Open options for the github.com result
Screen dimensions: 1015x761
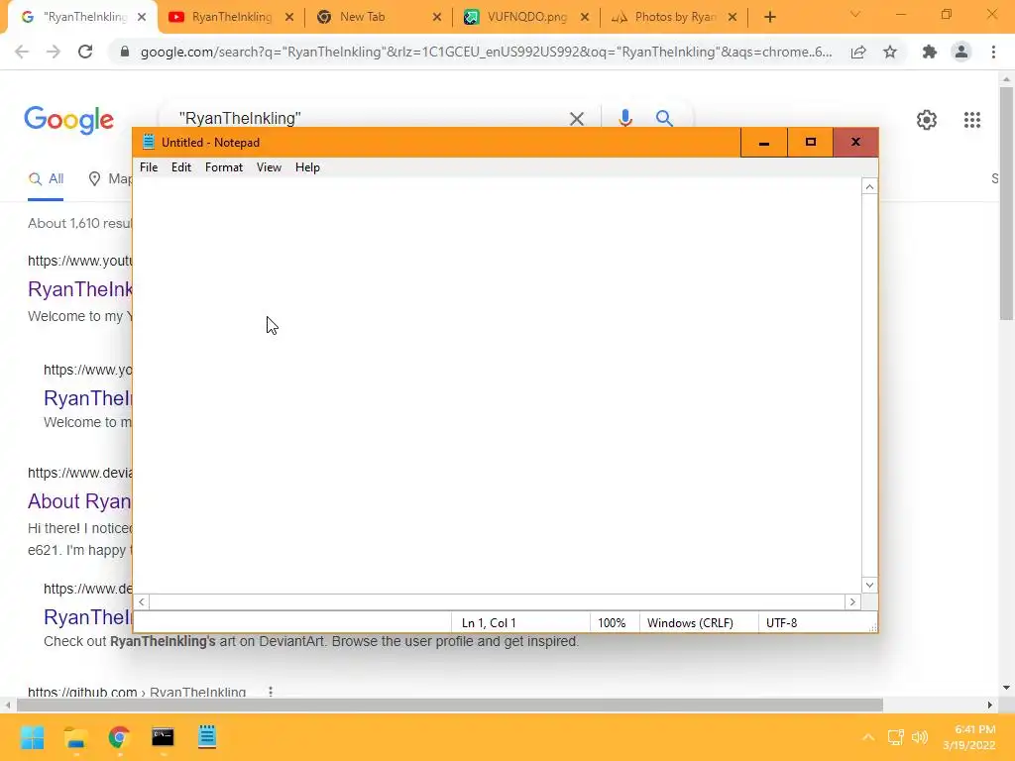pyautogui.click(x=270, y=692)
